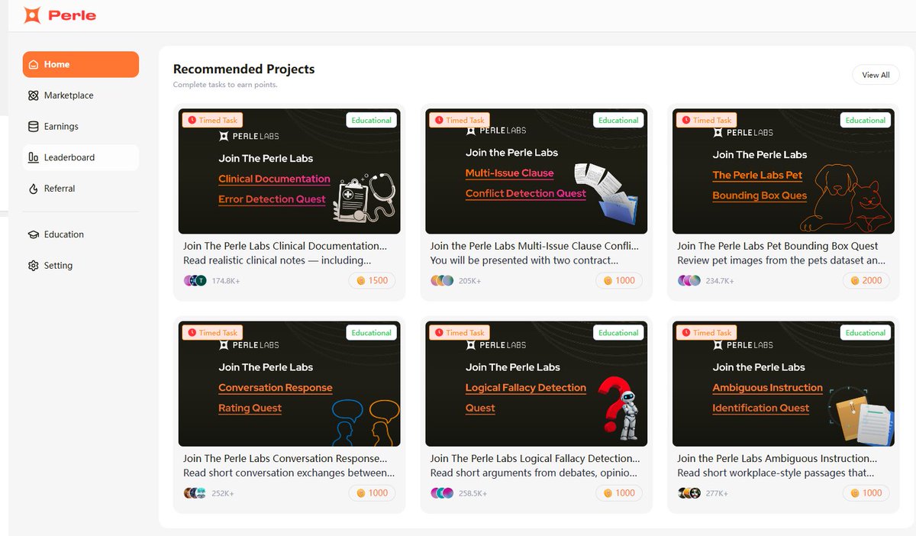The image size is (916, 536).
Task: Open the Leaderboard page
Action: click(x=81, y=157)
